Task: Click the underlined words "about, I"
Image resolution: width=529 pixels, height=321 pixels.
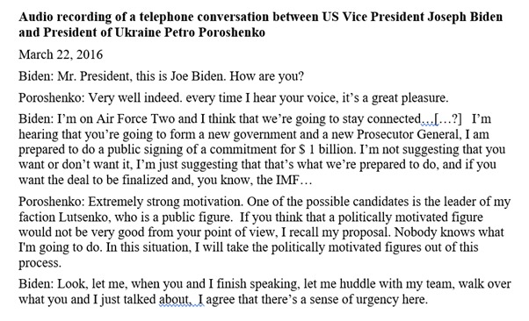Action: click(182, 299)
